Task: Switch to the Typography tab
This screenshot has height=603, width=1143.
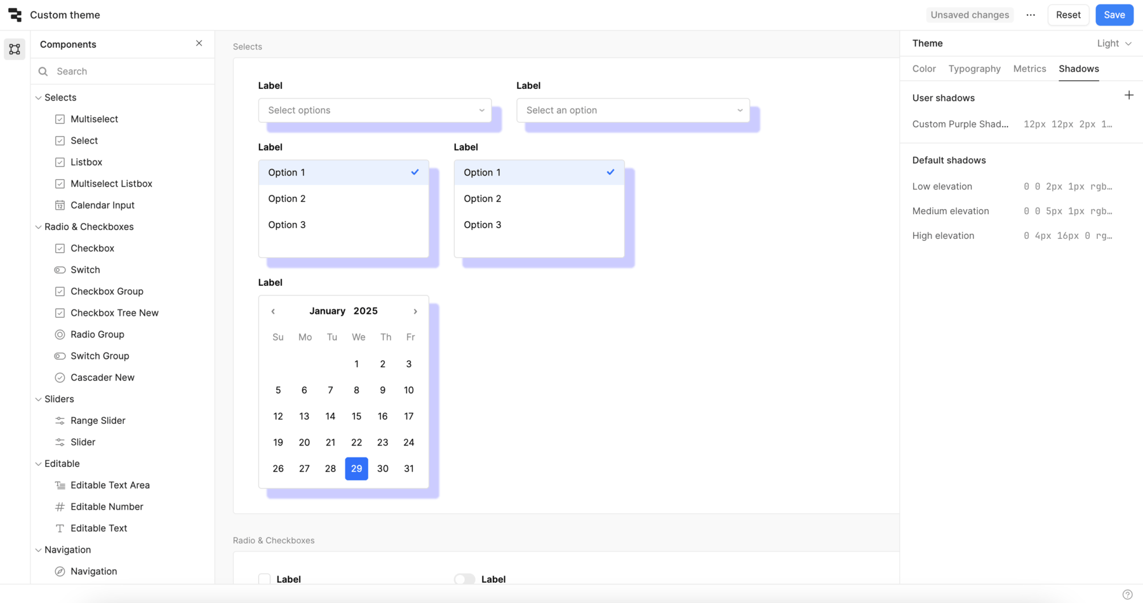Action: tap(974, 69)
